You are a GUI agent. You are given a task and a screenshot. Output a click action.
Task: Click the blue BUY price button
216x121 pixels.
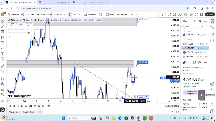(x=28, y=24)
